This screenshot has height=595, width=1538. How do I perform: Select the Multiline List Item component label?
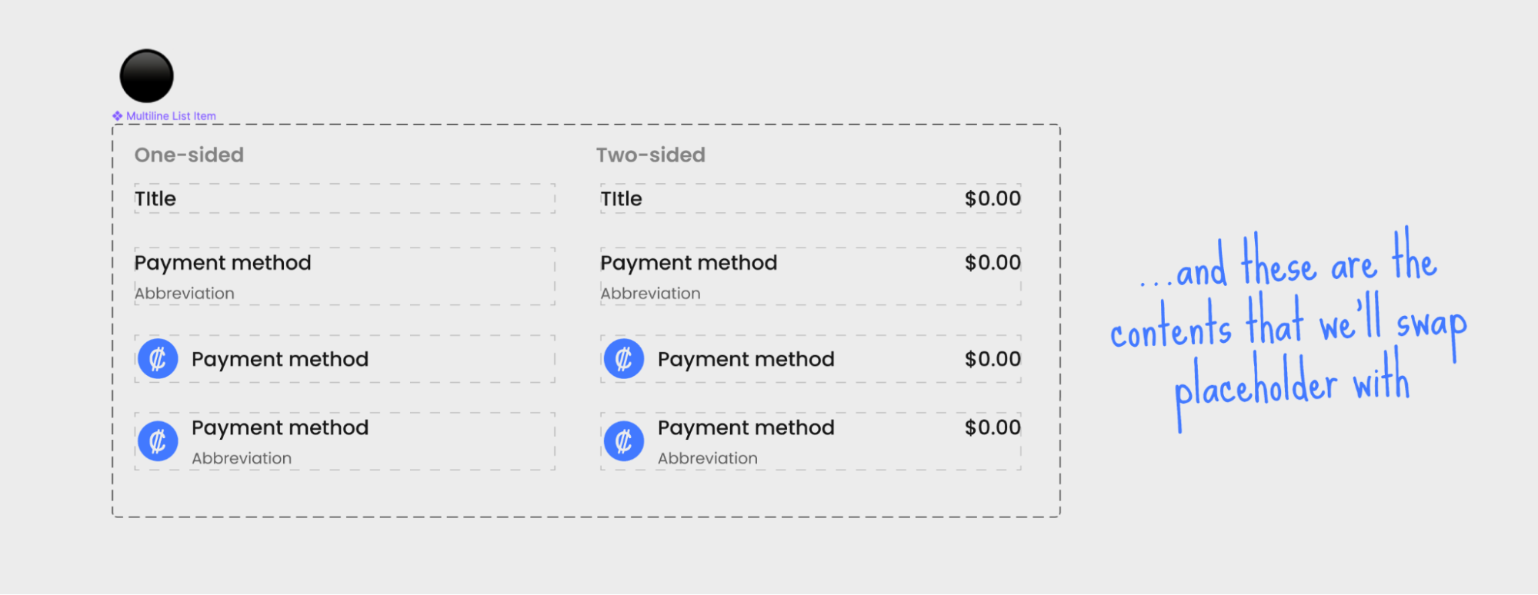pyautogui.click(x=171, y=116)
